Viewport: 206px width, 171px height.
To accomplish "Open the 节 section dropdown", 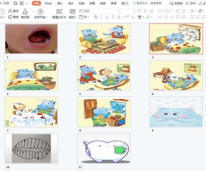I will (x=84, y=17).
